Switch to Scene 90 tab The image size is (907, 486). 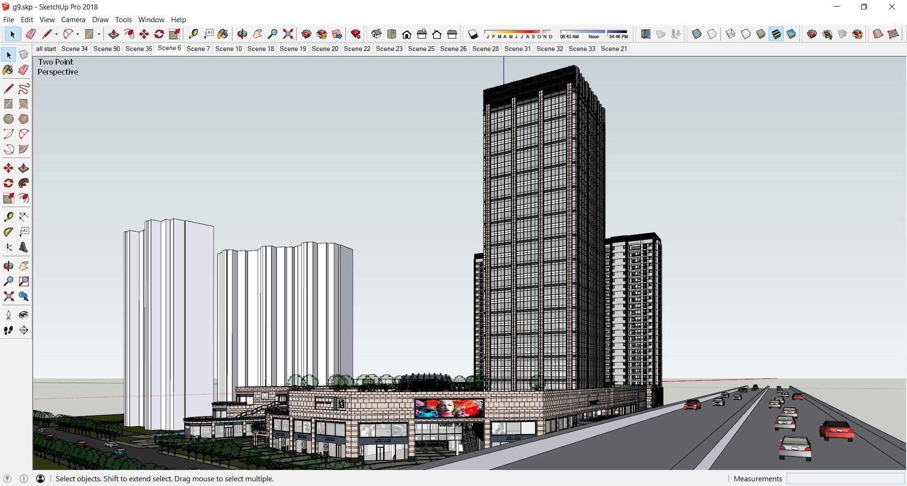pos(107,49)
